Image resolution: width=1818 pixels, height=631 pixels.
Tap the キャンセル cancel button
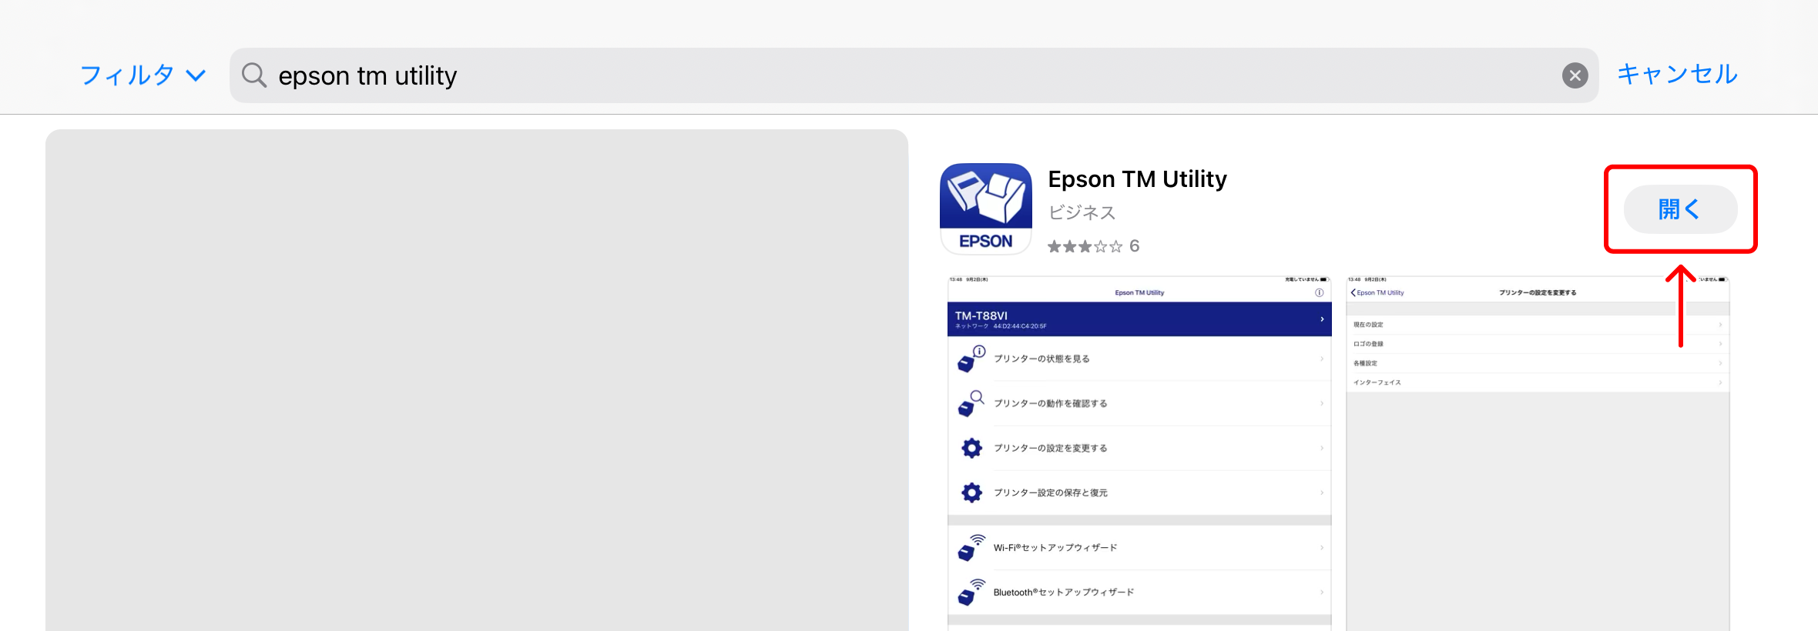click(1676, 74)
